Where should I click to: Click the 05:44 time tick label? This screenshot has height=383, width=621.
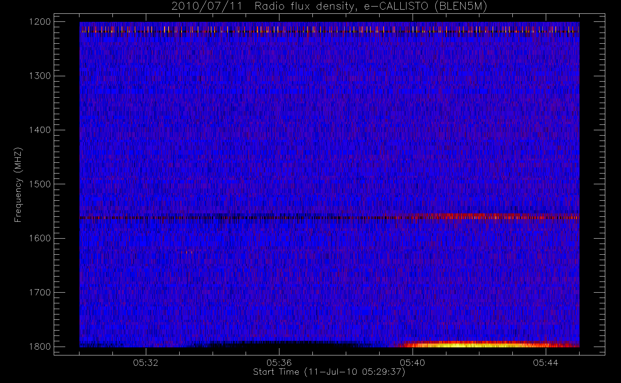546,363
